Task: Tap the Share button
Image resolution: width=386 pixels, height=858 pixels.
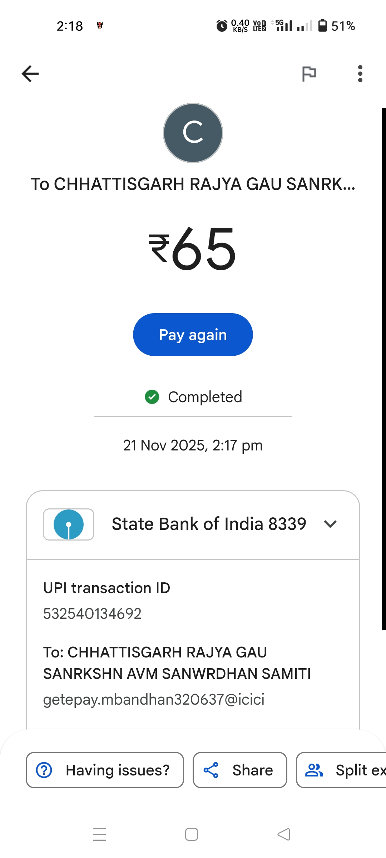Action: click(240, 770)
